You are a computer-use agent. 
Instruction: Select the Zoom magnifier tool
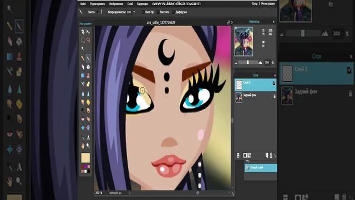click(x=88, y=146)
